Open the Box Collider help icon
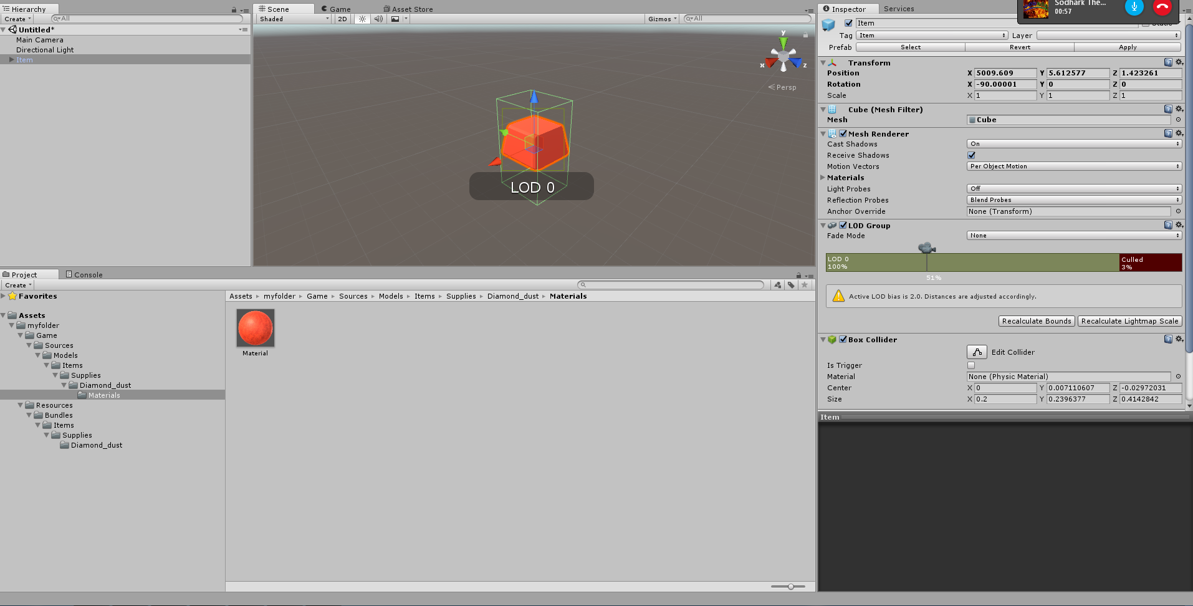Viewport: 1193px width, 606px height. [x=1168, y=339]
